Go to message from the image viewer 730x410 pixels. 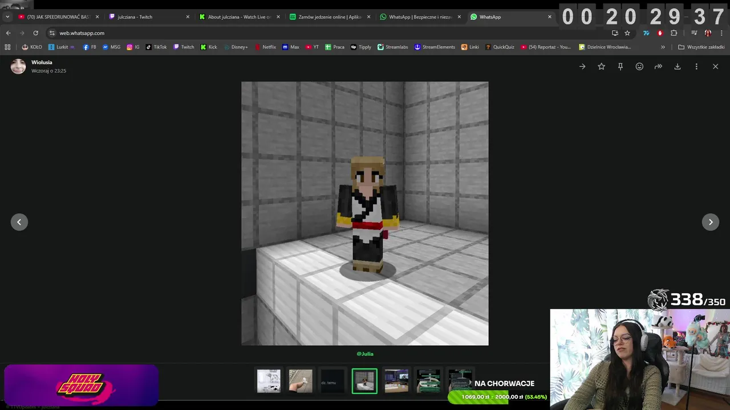pos(582,67)
